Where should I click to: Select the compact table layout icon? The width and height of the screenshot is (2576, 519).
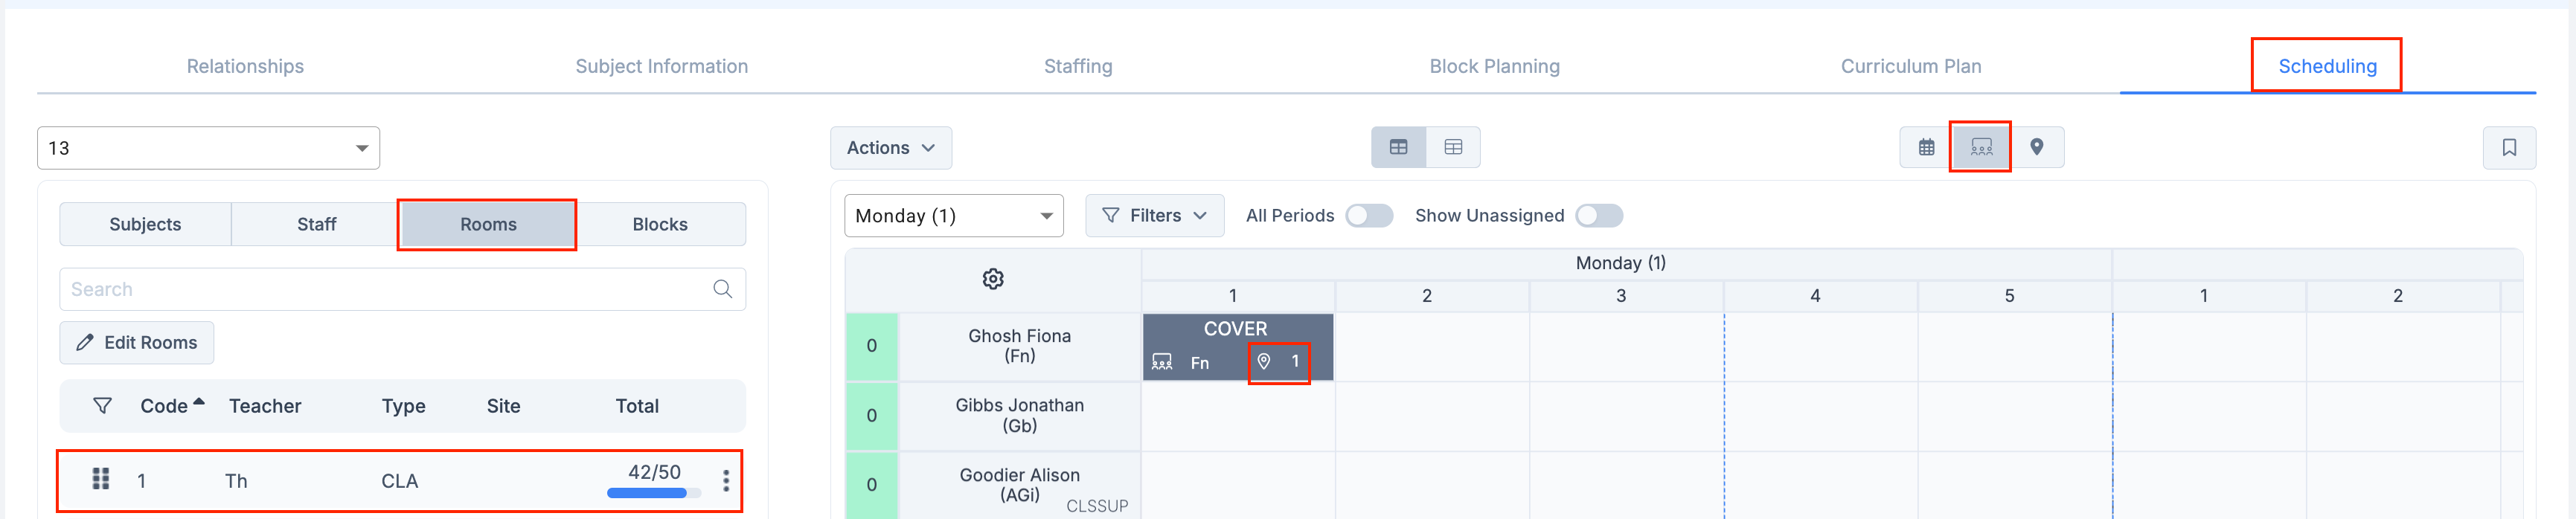(x=1453, y=147)
